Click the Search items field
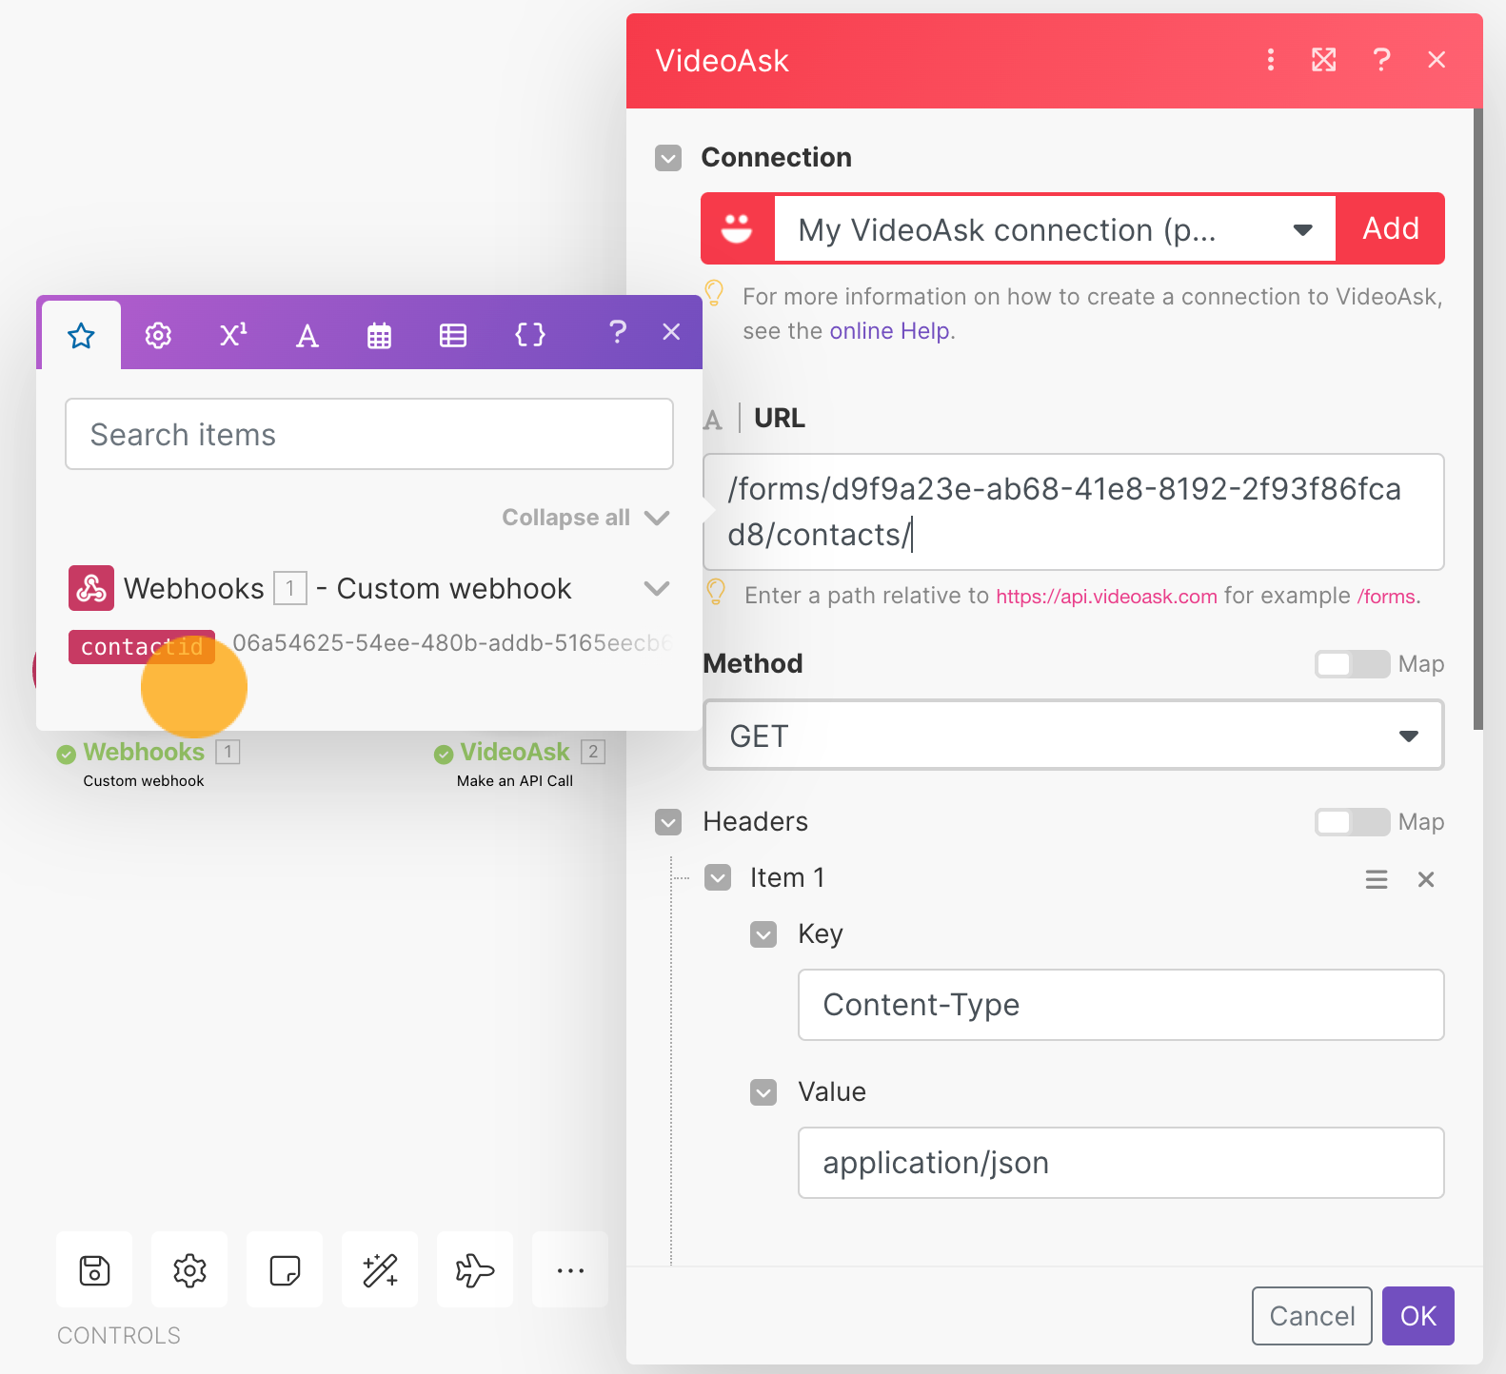The image size is (1506, 1374). click(x=369, y=434)
